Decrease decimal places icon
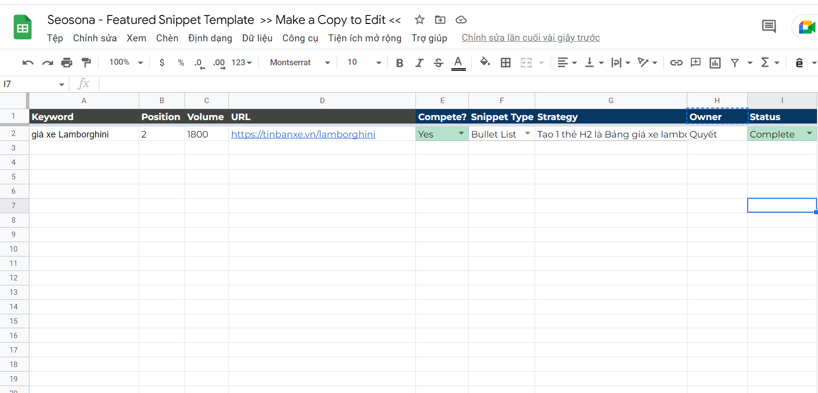This screenshot has height=393, width=818. click(x=200, y=63)
